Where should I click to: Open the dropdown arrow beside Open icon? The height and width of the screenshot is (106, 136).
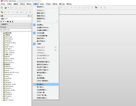pos(8,8)
